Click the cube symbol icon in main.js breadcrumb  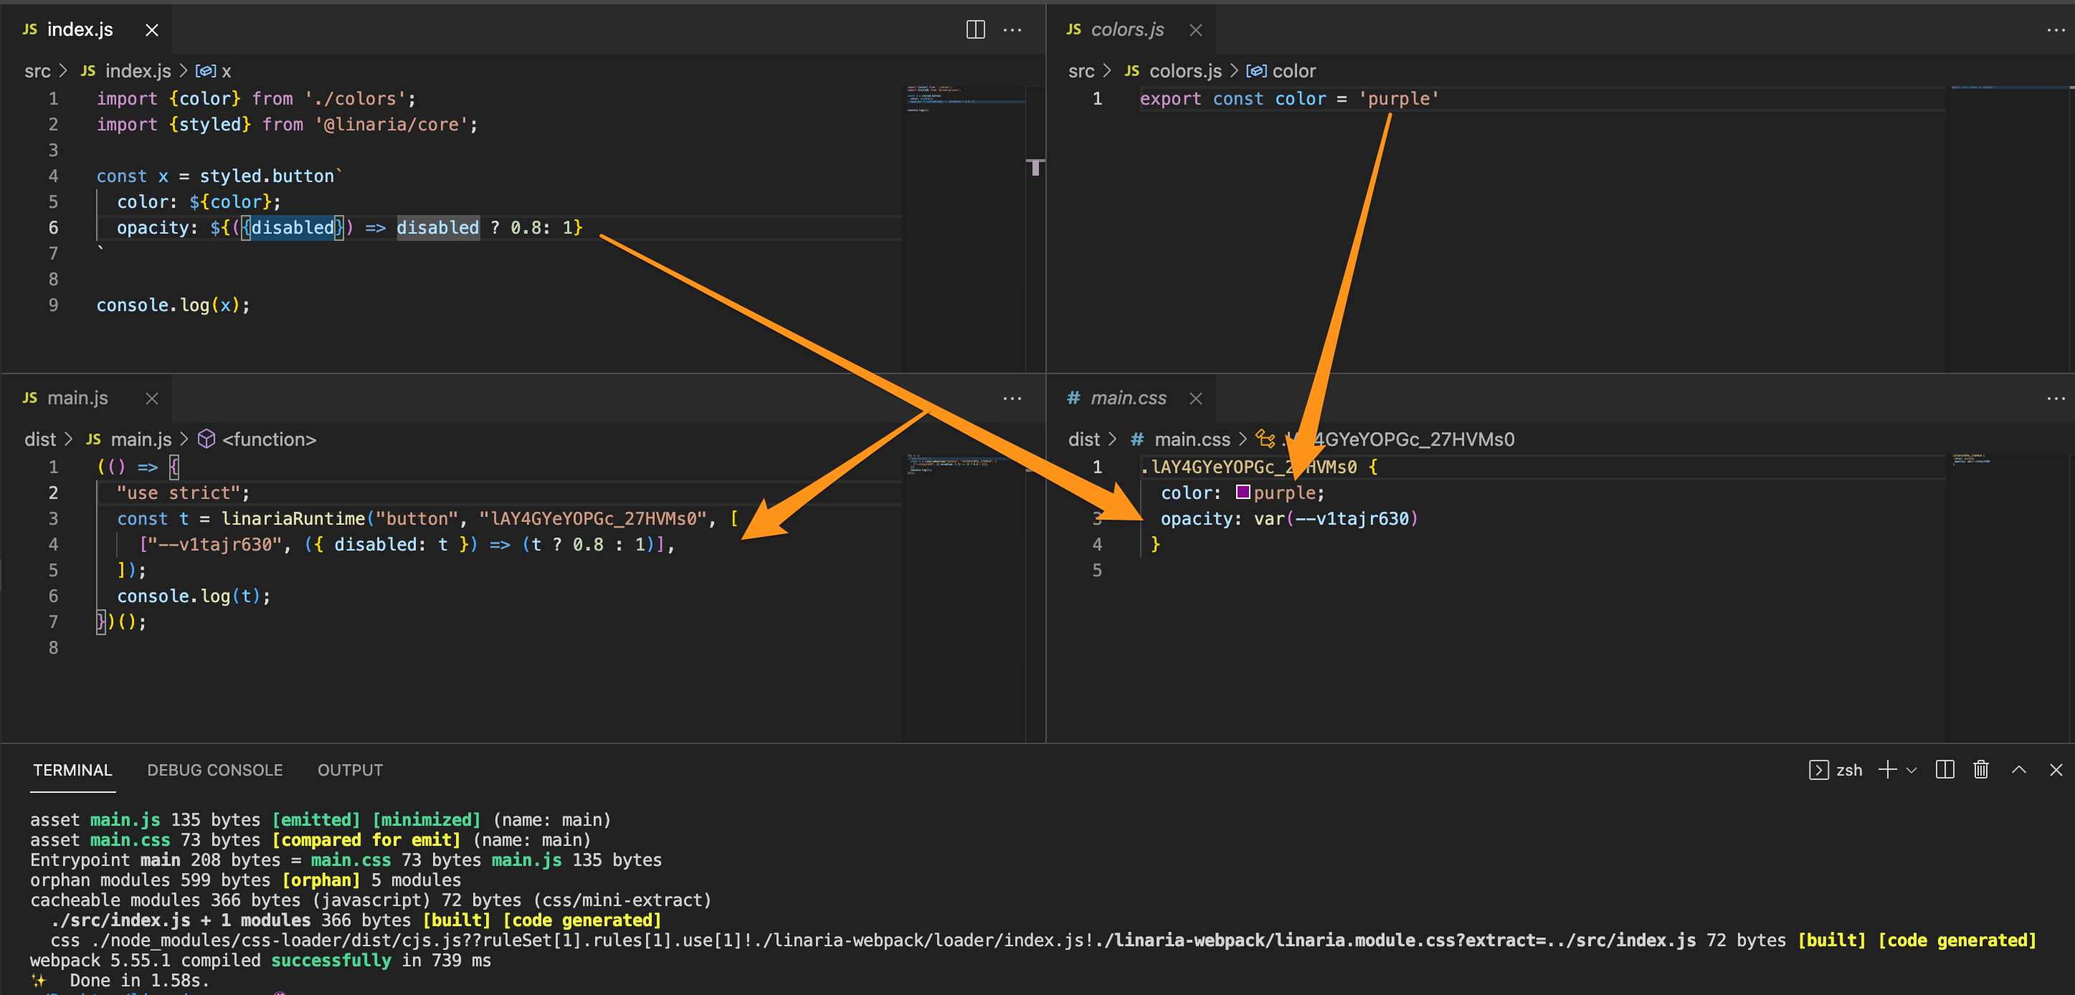(207, 439)
